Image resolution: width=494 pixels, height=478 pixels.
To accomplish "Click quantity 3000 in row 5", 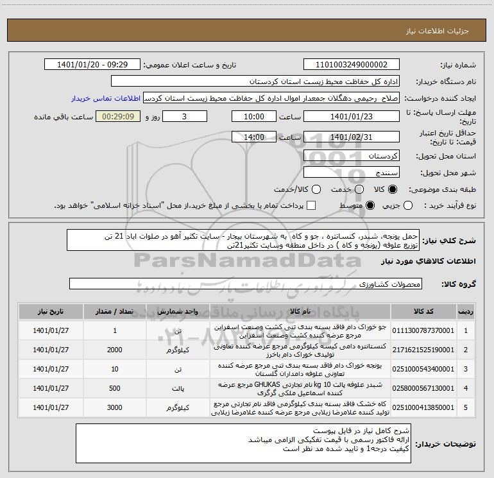I will 115,407.
